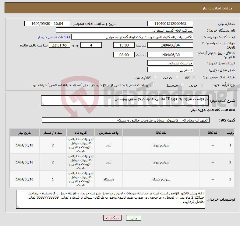Click سوئیچ نوری in row 2

(161, 162)
